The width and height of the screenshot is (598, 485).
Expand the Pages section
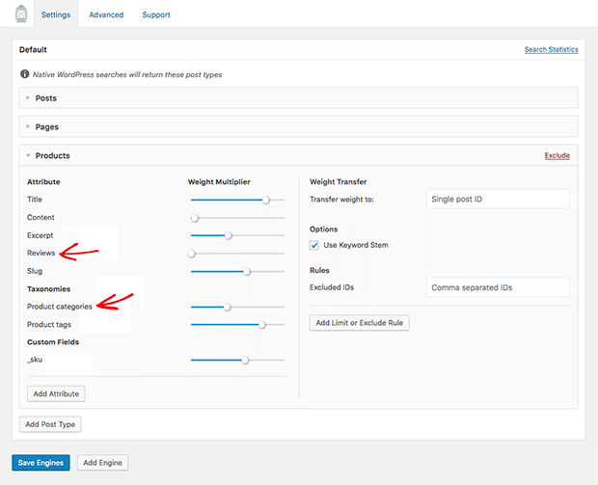47,126
